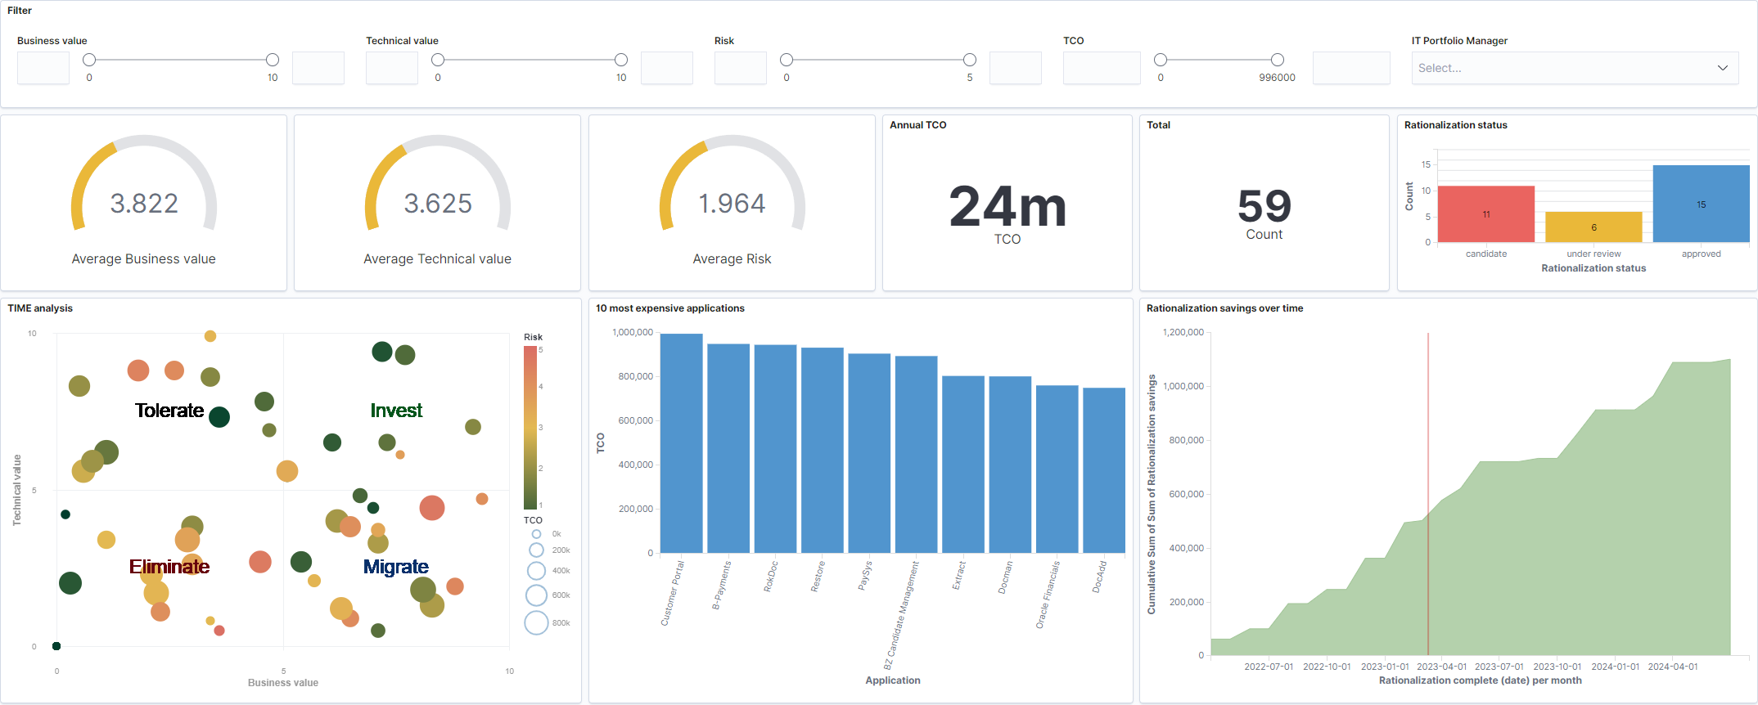Click Risk minimum slider handle

787,60
